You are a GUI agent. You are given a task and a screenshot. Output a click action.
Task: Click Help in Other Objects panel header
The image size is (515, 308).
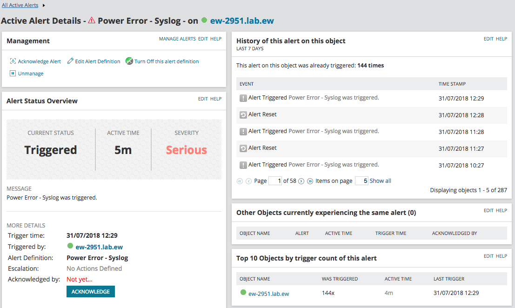[502, 210]
